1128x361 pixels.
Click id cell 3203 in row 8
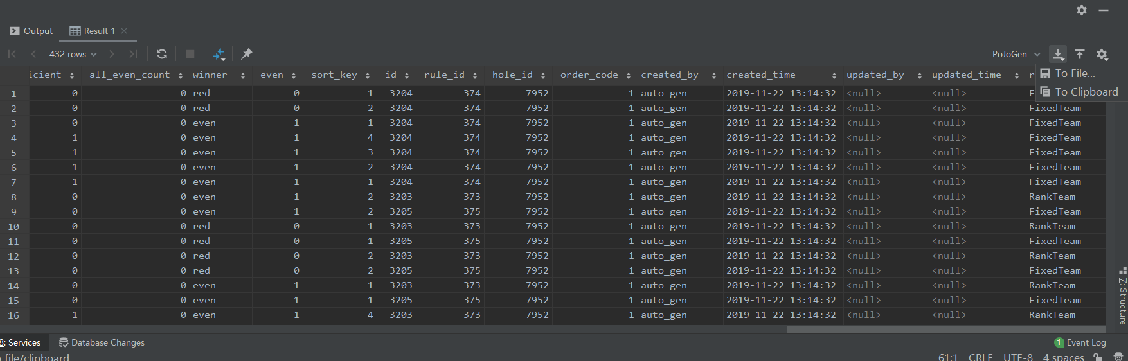pos(397,197)
